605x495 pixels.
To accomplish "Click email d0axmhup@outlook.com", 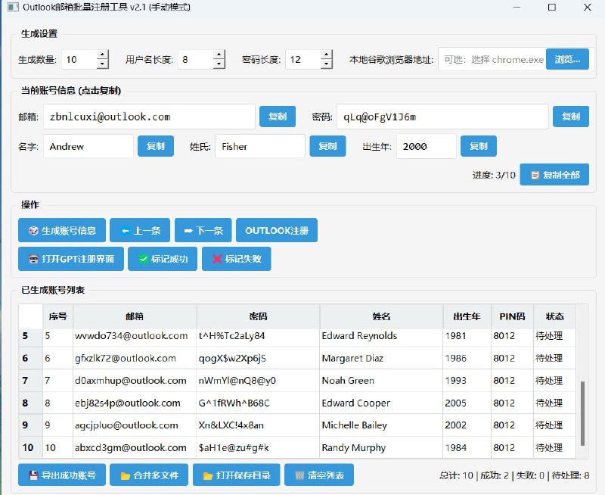I will tap(130, 381).
